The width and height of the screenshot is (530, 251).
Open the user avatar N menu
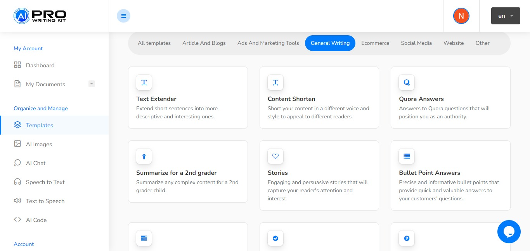tap(461, 16)
